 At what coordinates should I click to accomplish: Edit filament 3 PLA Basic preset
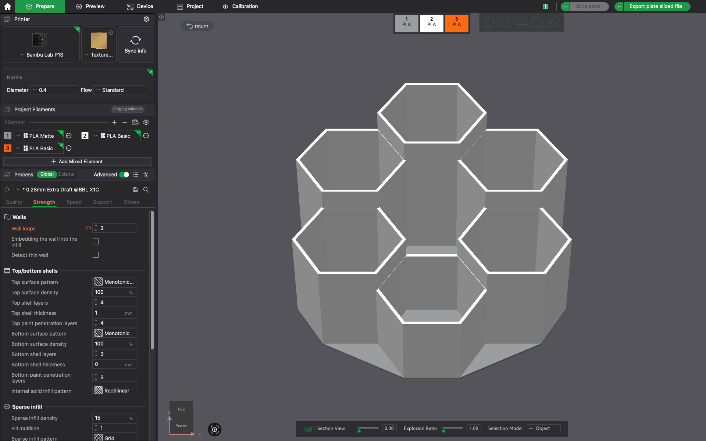click(69, 148)
